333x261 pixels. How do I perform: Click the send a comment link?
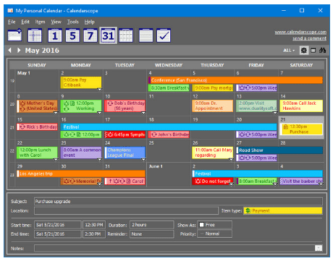pyautogui.click(x=309, y=38)
